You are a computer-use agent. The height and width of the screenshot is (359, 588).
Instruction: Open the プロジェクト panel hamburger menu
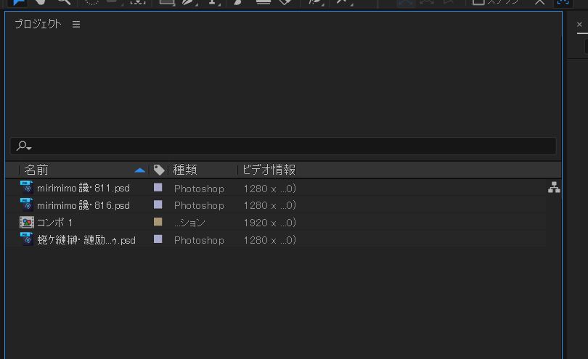pos(76,24)
